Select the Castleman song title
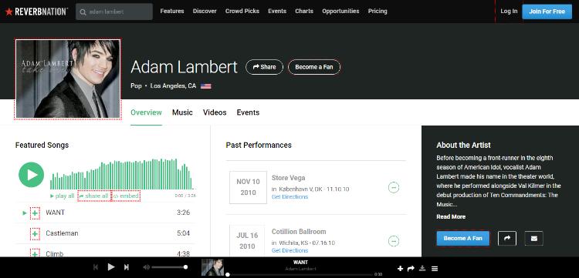The height and width of the screenshot is (278, 579). 62,233
